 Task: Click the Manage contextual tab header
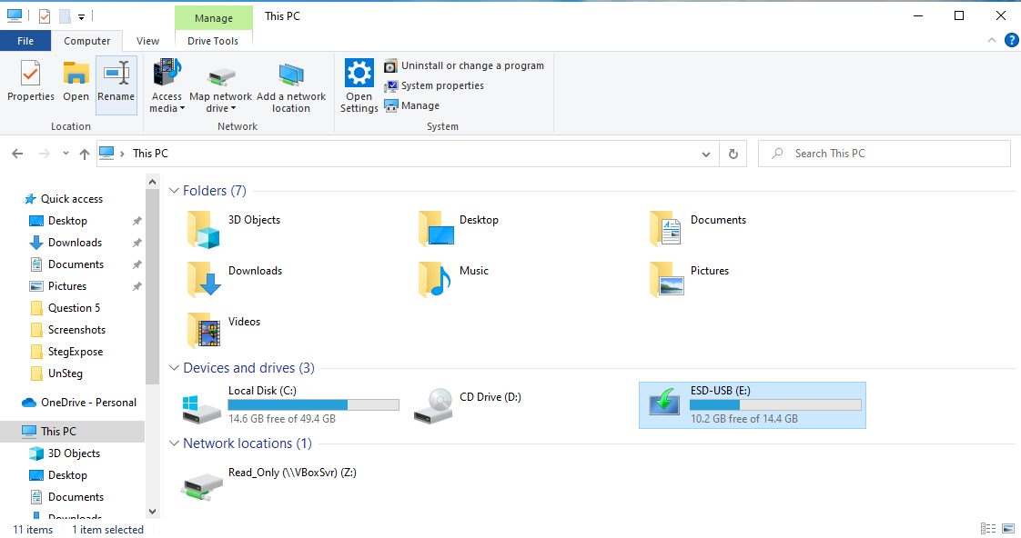pos(214,18)
